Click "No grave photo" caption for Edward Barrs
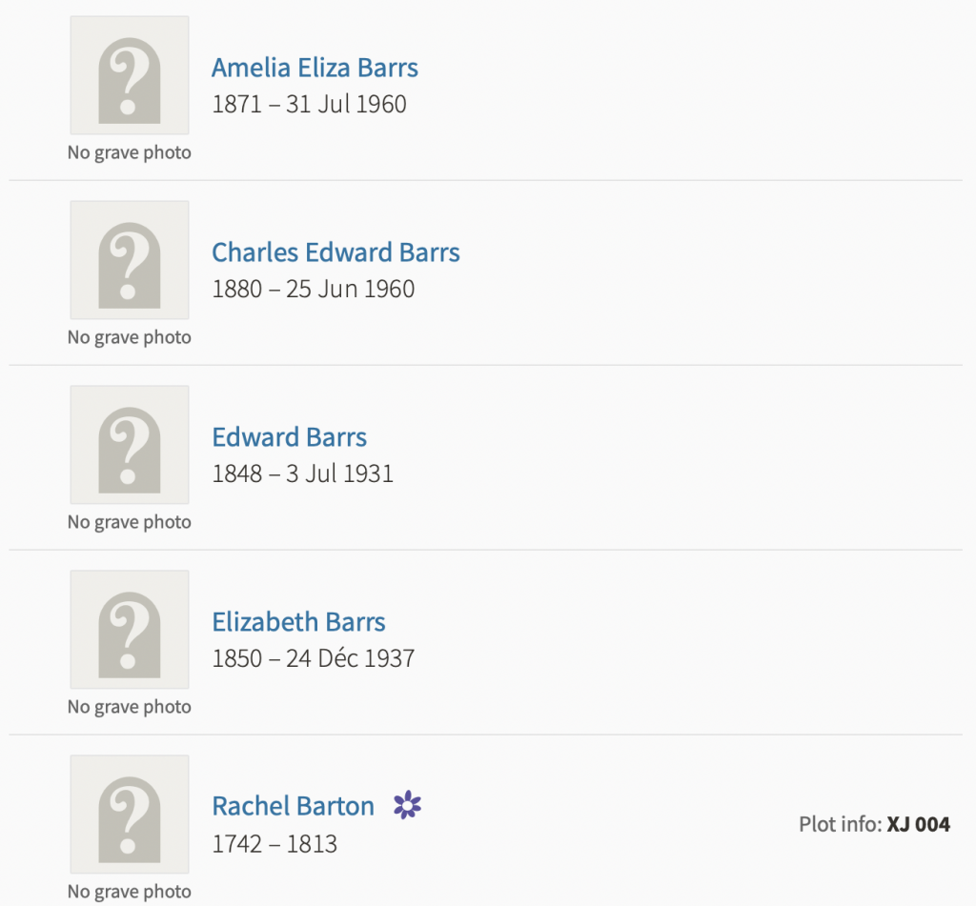Viewport: 976px width, 906px height. coord(130,522)
